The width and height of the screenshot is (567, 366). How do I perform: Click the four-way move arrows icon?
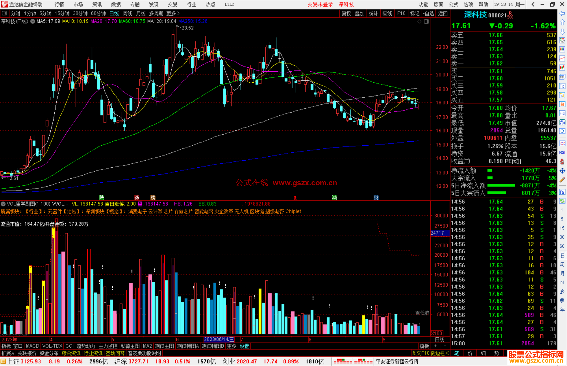click(x=562, y=171)
